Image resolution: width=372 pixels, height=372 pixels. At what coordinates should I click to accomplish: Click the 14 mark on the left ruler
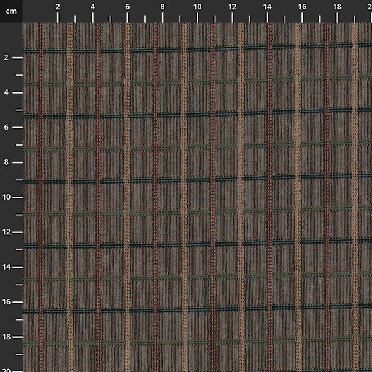click(7, 267)
